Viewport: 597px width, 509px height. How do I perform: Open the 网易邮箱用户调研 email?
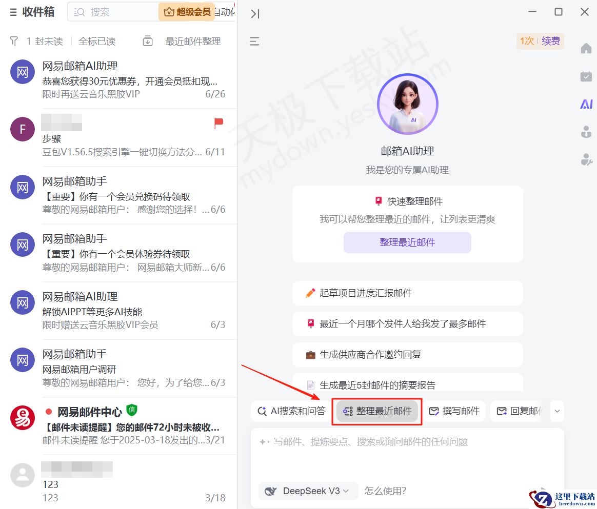(x=118, y=368)
